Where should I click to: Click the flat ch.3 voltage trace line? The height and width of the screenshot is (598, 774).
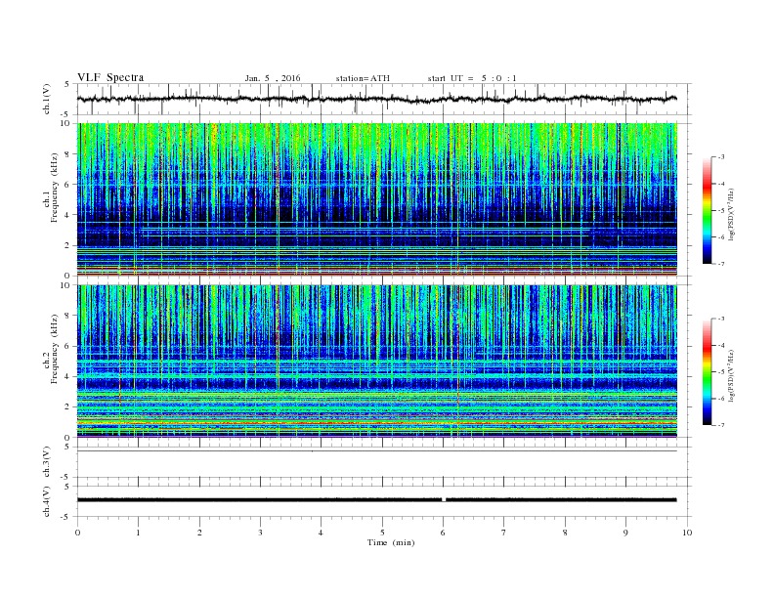pyautogui.click(x=377, y=451)
